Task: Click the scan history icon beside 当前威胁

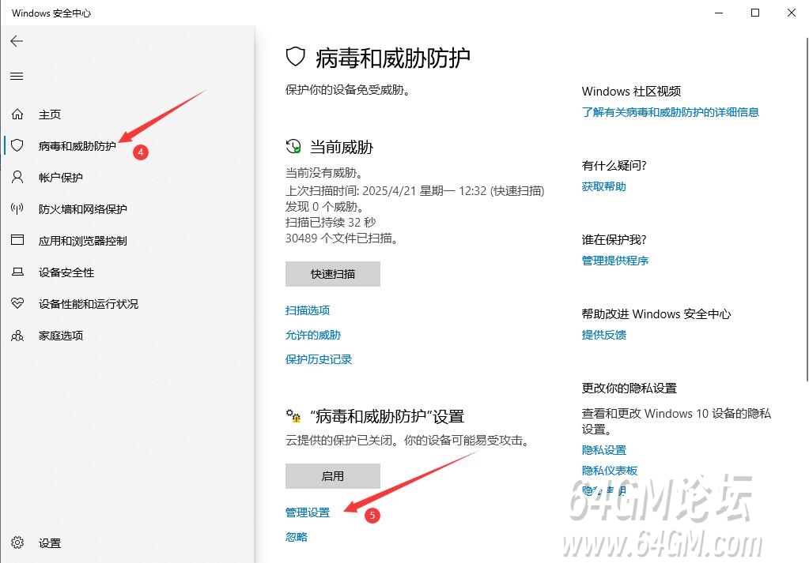Action: (293, 146)
